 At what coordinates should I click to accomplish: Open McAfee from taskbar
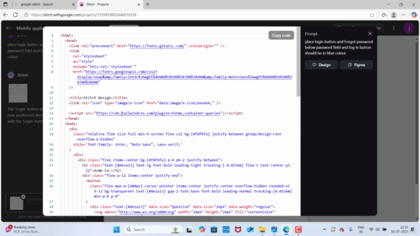coord(238,229)
